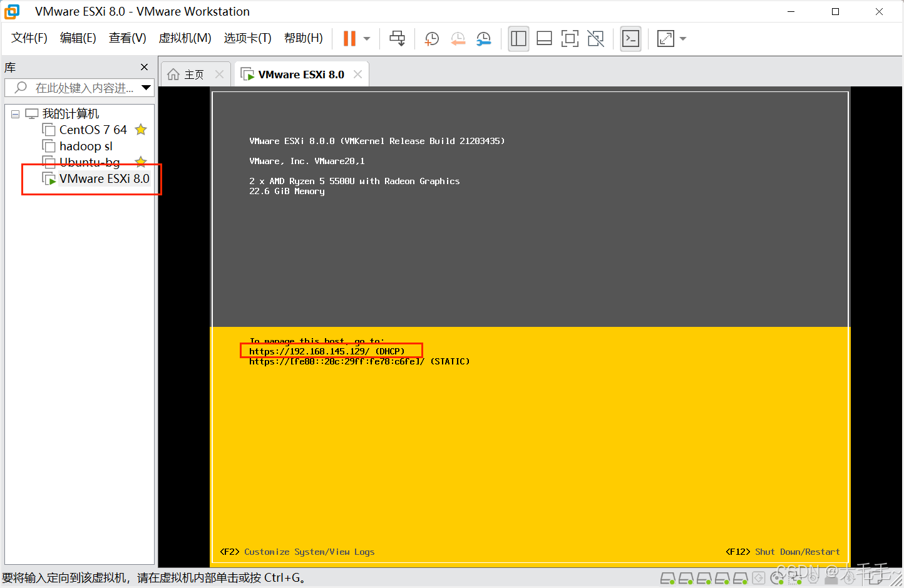
Task: Open the stretch mode dropdown arrow
Action: tap(683, 39)
